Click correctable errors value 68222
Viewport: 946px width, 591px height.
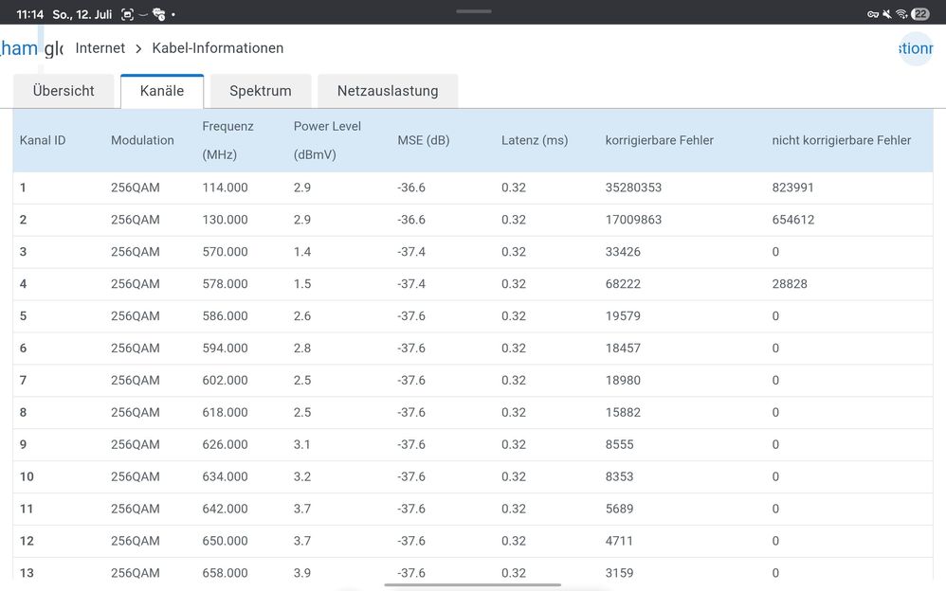point(623,284)
